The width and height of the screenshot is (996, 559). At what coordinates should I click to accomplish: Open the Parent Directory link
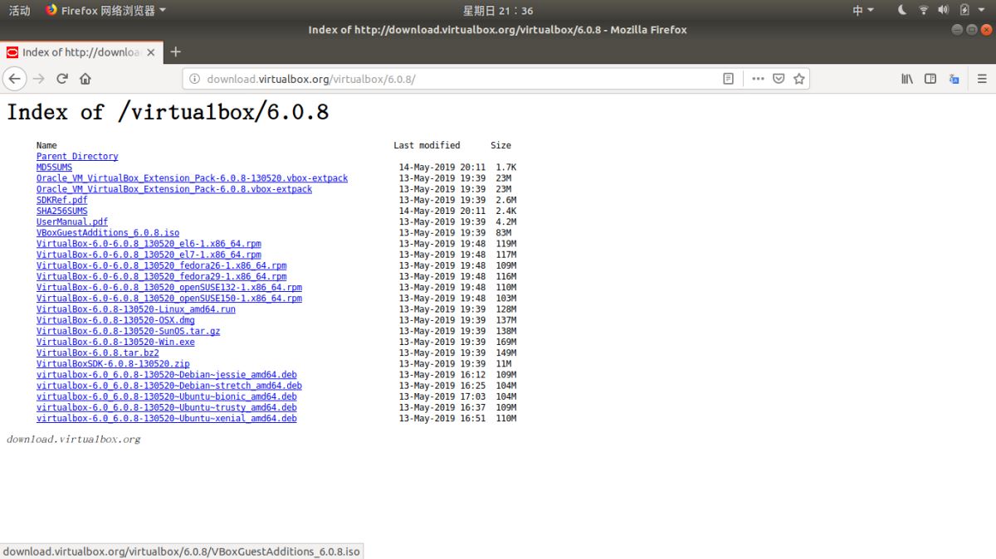coord(77,156)
